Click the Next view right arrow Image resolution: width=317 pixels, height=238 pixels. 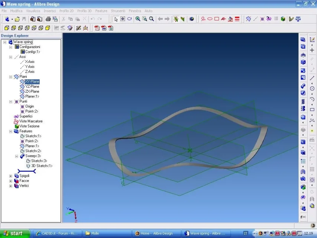pyautogui.click(x=167, y=19)
